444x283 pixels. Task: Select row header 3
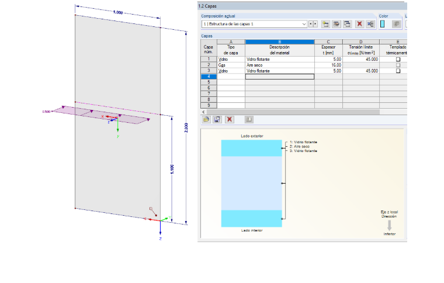209,71
